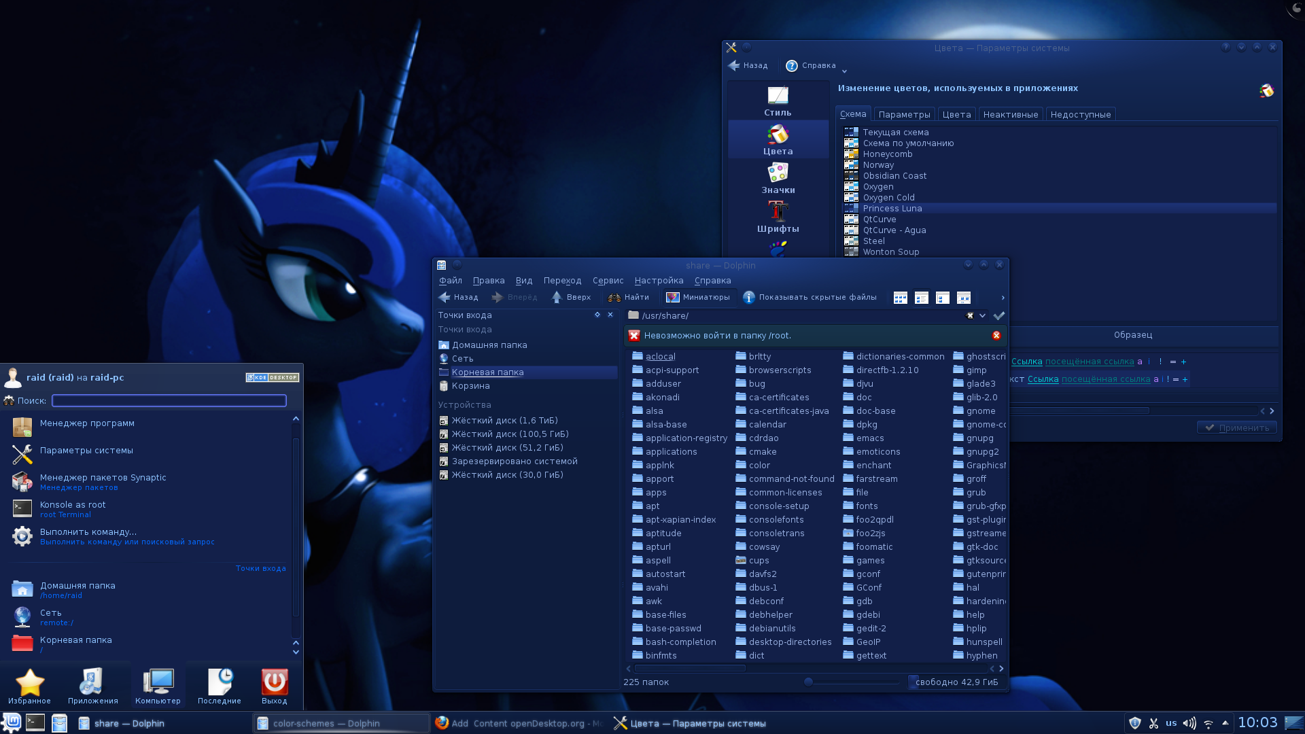The image size is (1305, 734).
Task: Switch to Недоступные tab
Action: 1080,114
